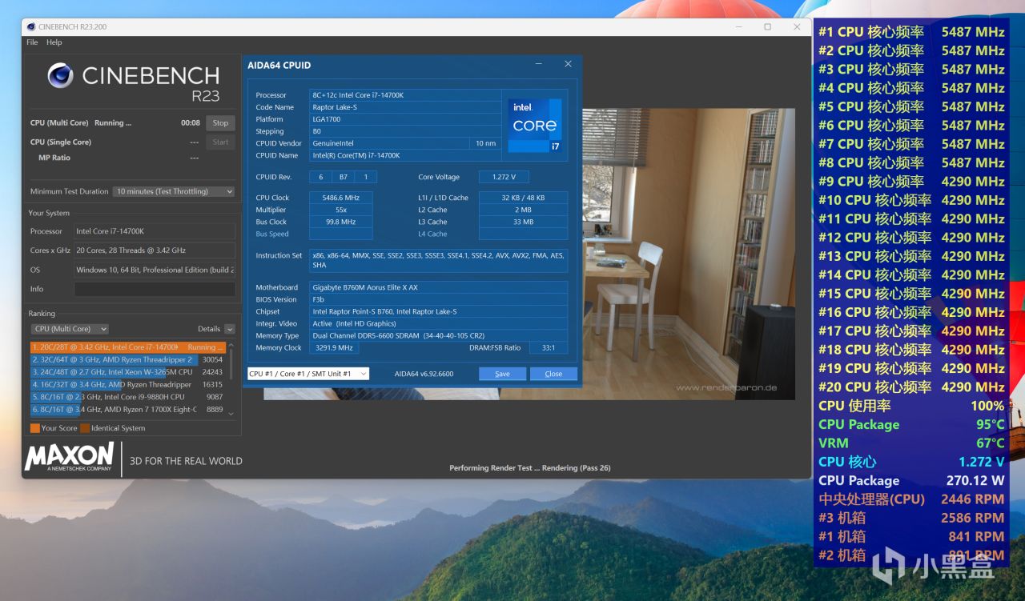Click the Intel Core i7 badge in AIDA64

point(534,126)
